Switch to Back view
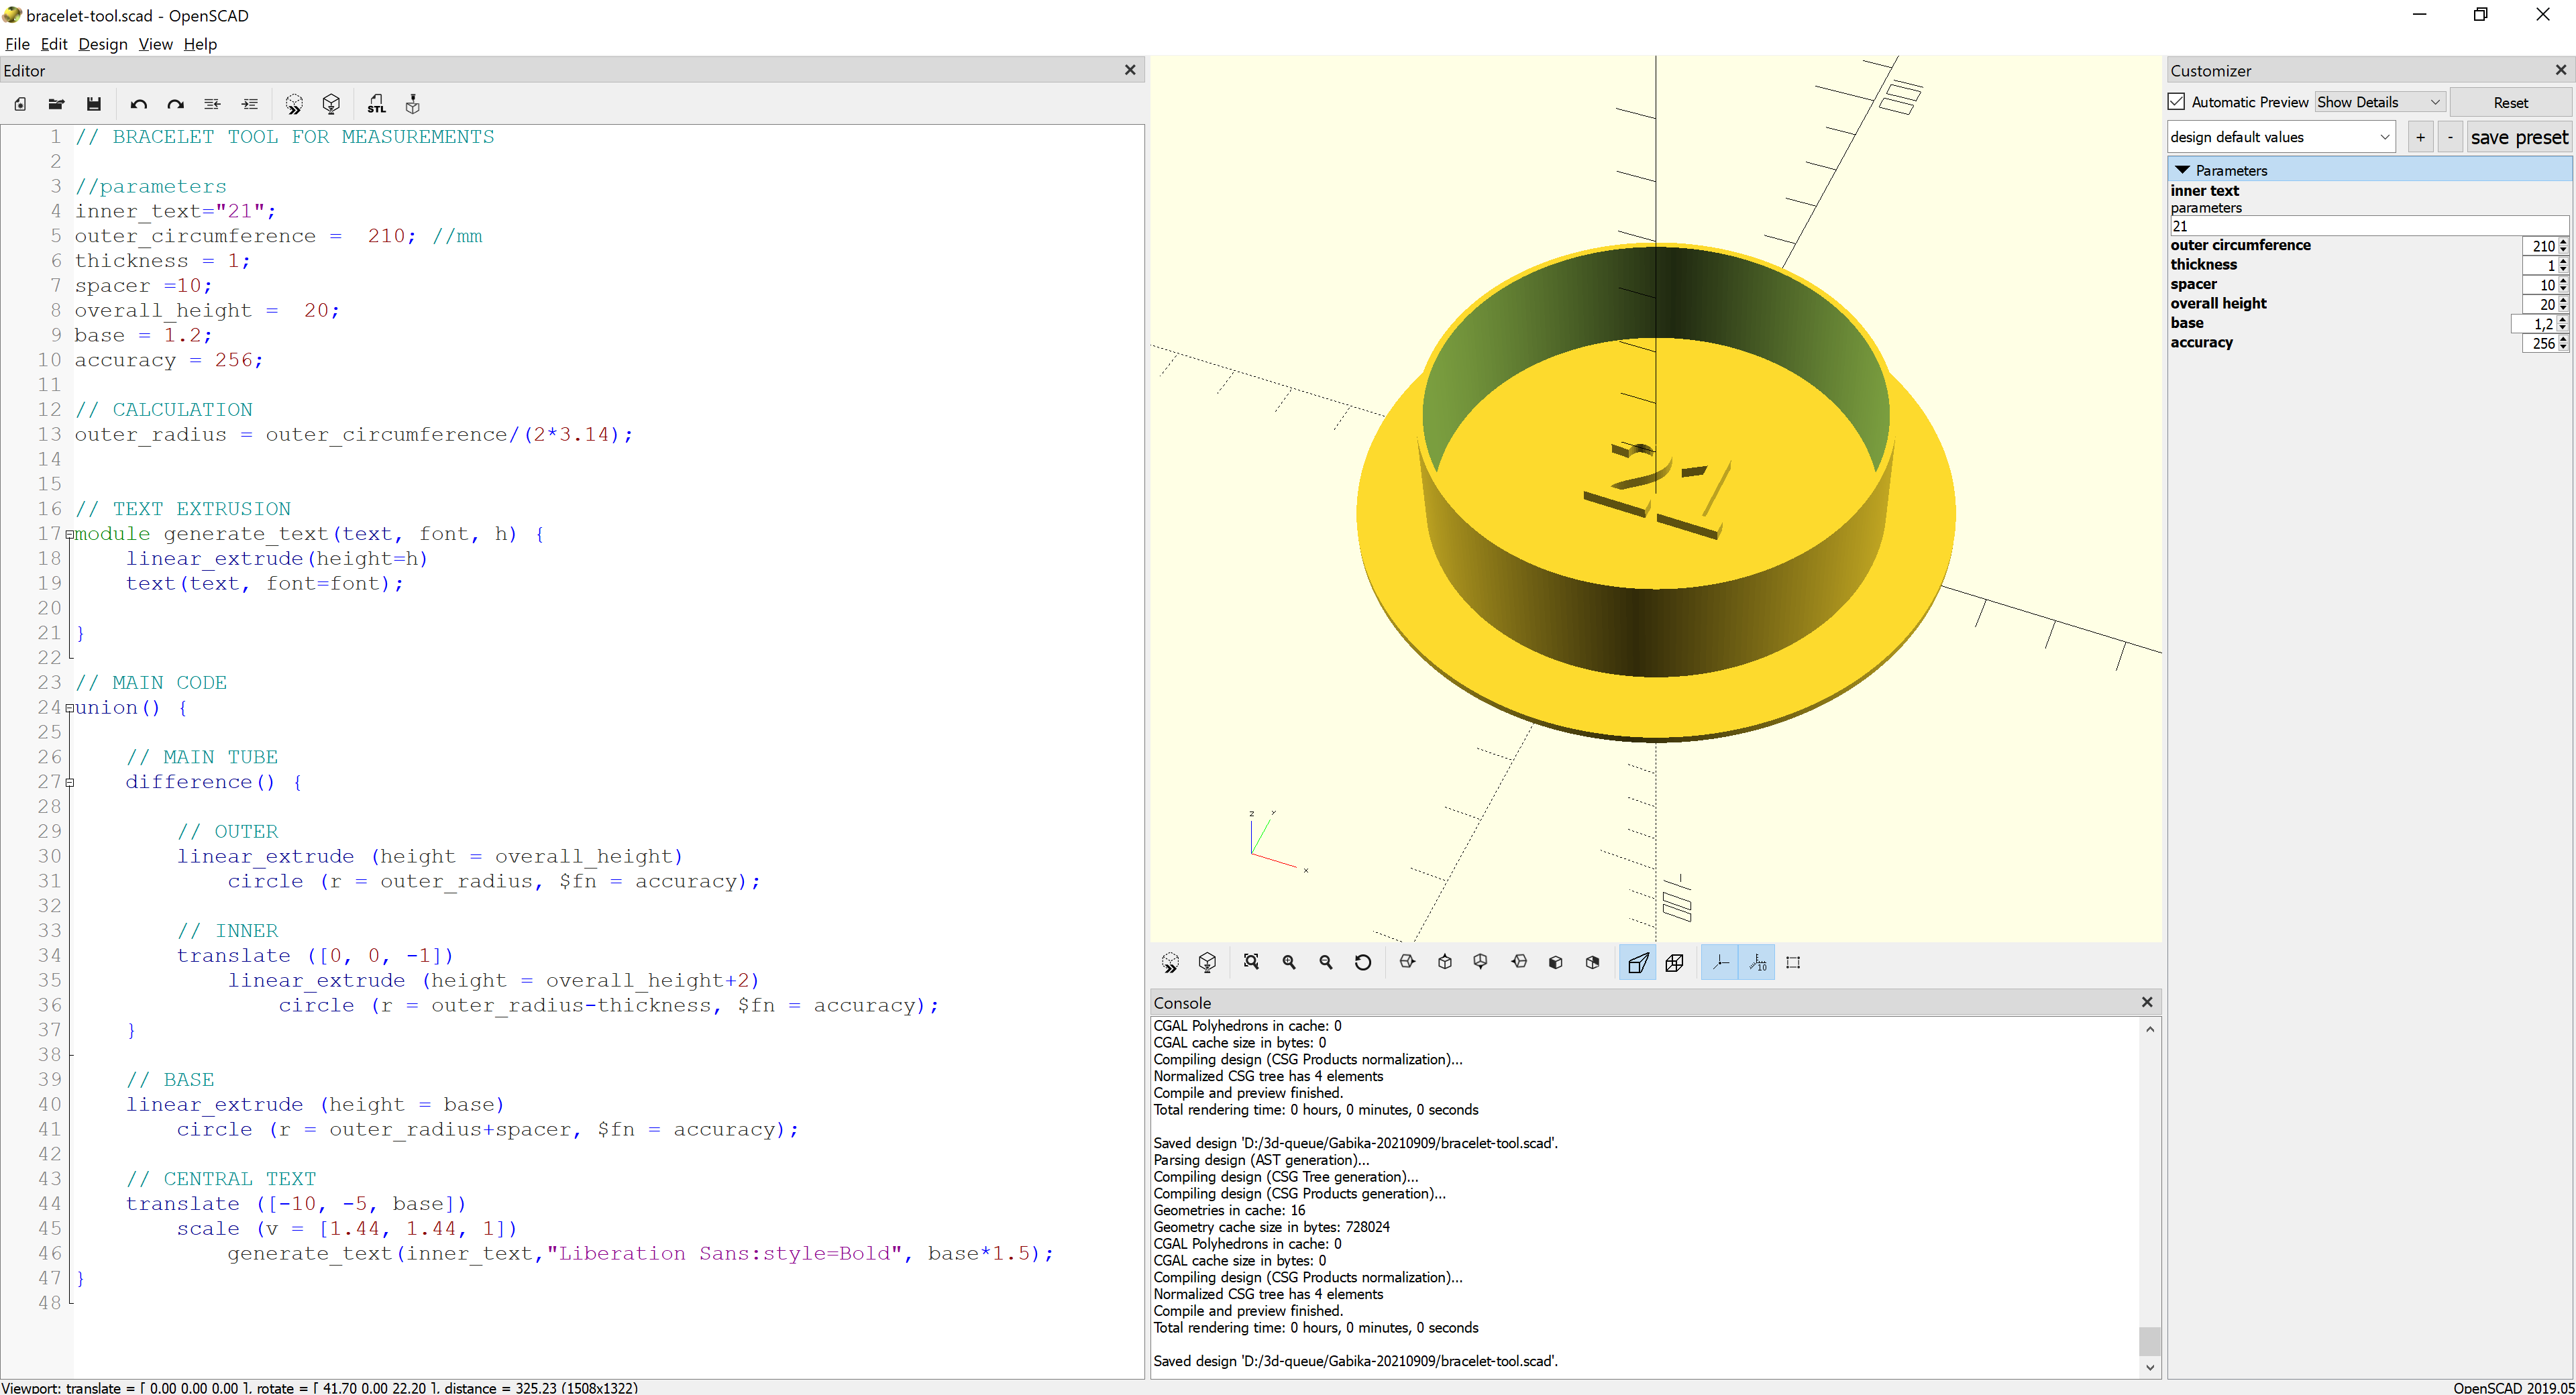This screenshot has width=2576, height=1395. point(1593,962)
